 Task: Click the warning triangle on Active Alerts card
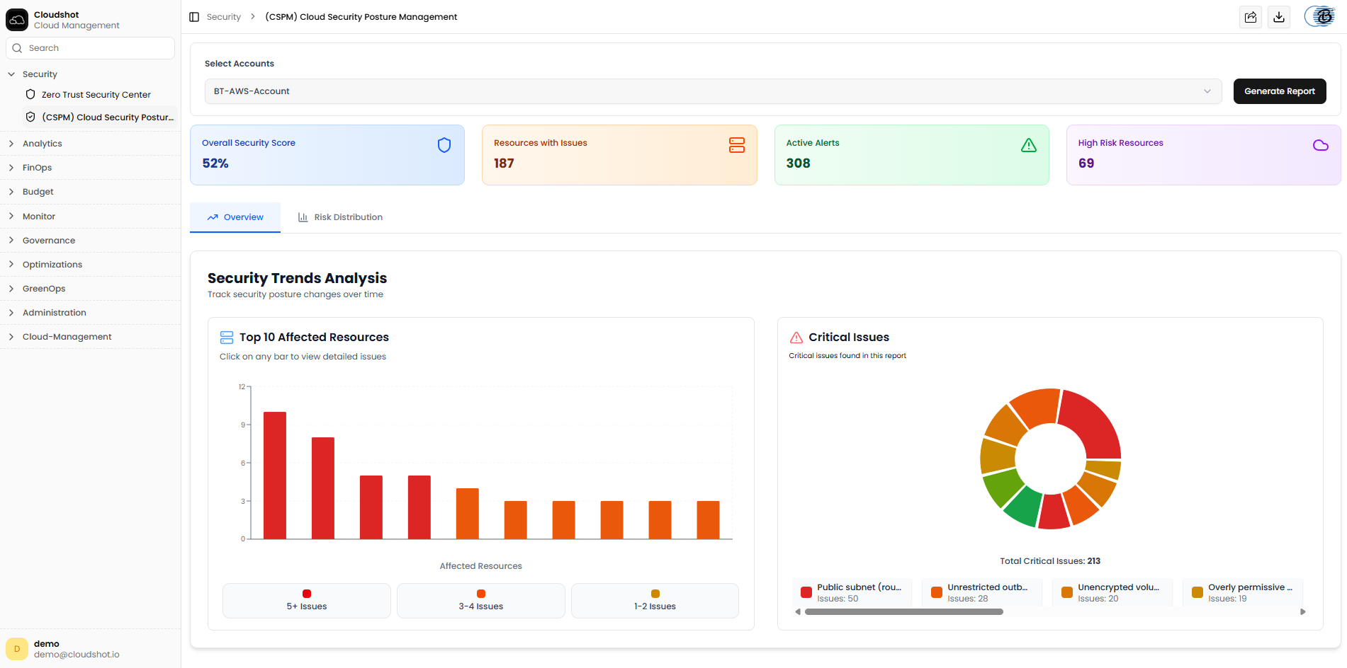tap(1029, 145)
